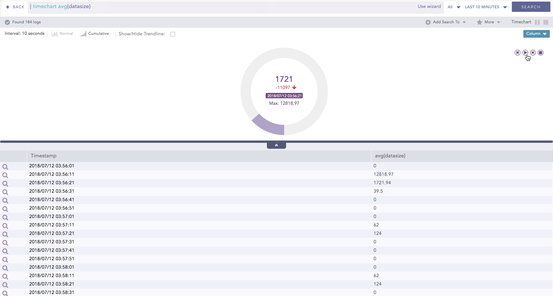
Task: Click the star icon beside More
Action: pos(479,22)
